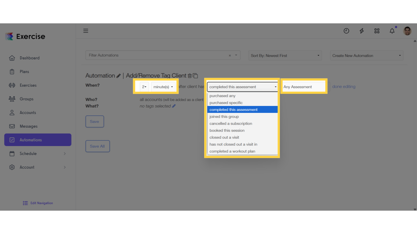417x234 pixels.
Task: Open the notifications bell
Action: (x=392, y=31)
